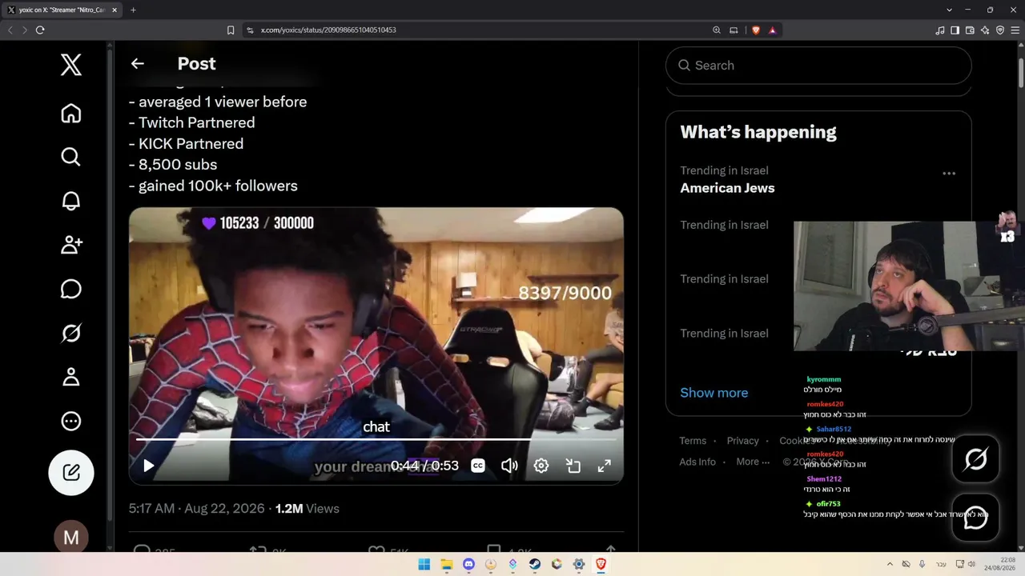
Task: Open Brave Shields lion icon
Action: [756, 30]
